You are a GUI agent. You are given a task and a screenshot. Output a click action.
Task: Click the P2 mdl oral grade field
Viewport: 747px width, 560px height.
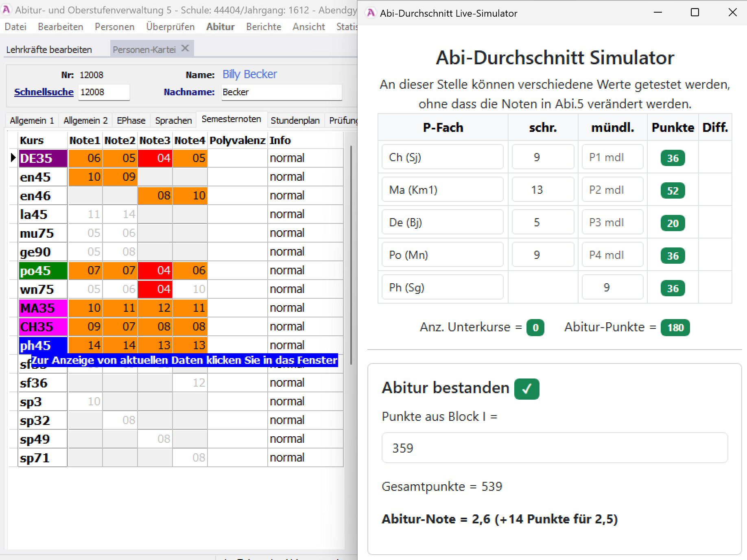(612, 190)
